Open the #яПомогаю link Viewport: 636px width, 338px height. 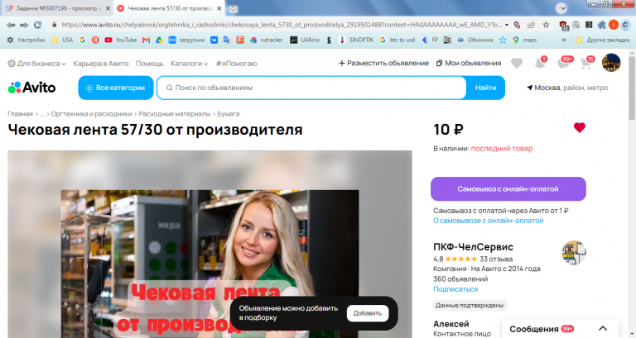click(x=237, y=64)
